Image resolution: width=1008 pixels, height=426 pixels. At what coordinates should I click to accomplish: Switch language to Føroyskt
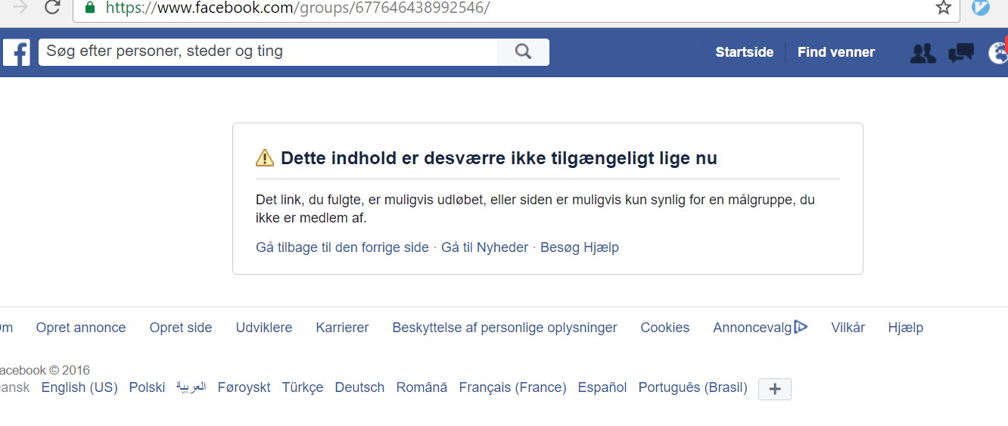pos(244,387)
